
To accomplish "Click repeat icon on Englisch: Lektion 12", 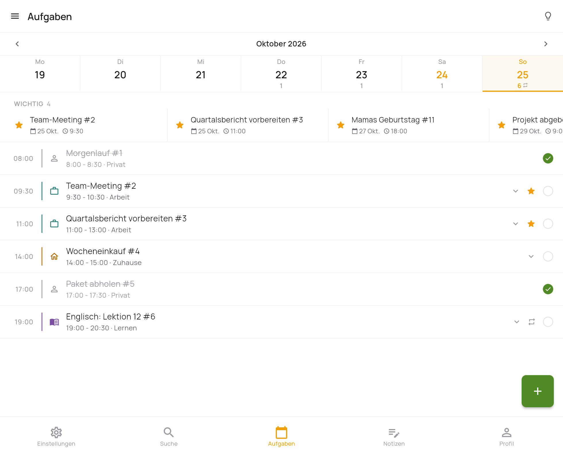I will pyautogui.click(x=532, y=322).
